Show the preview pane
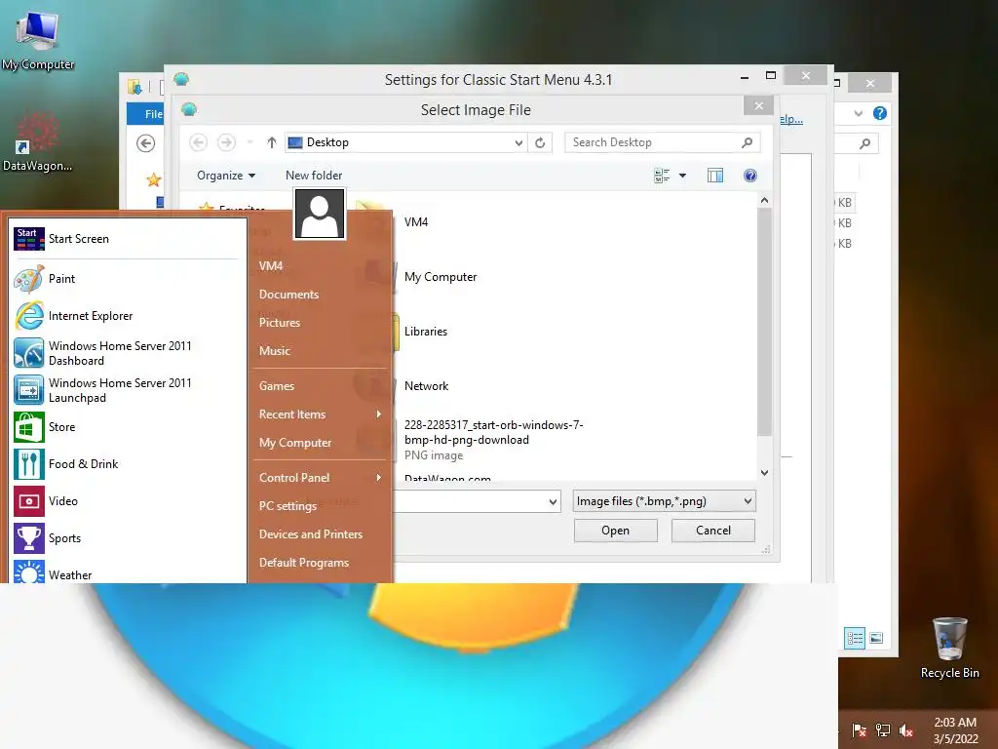Screen dimensions: 998x749 [715, 176]
